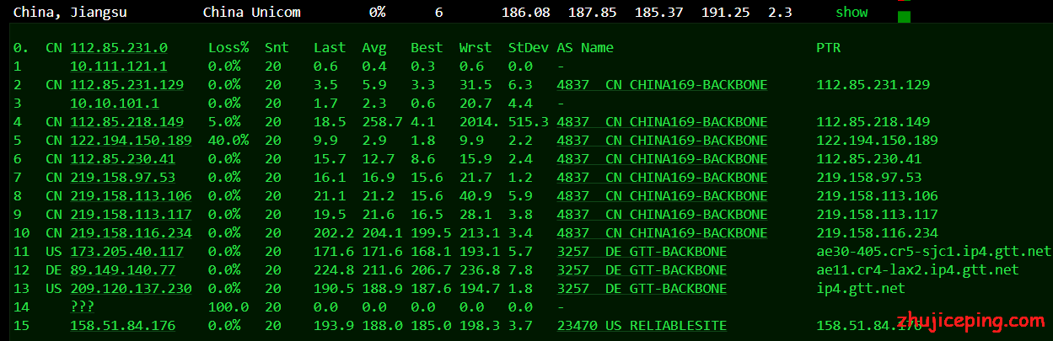Viewport: 1053px width, 341px height.
Task: Click the 'AS Name' column header
Action: [585, 48]
